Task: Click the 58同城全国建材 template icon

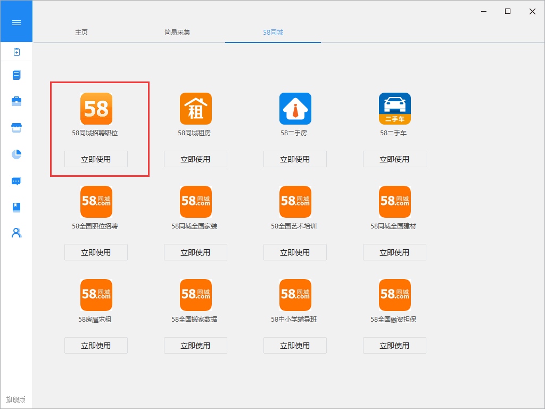Action: tap(394, 202)
